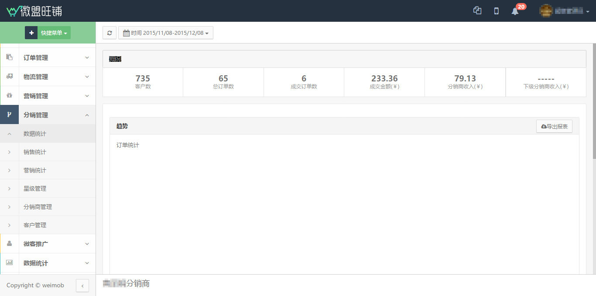Open the user account dropdown
The image size is (596, 296).
[565, 11]
